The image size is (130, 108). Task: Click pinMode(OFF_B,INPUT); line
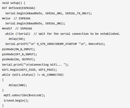19,54
